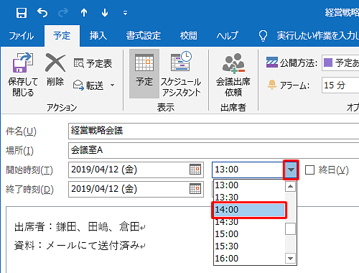Open the 公開方法 dropdown
The height and width of the screenshot is (273, 359).
(x=340, y=63)
